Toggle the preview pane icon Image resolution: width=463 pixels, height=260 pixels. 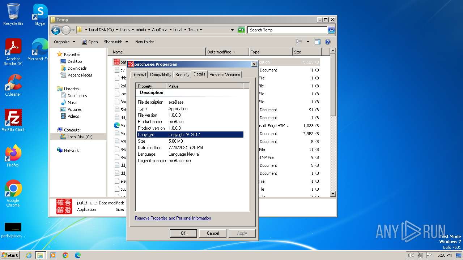[317, 42]
